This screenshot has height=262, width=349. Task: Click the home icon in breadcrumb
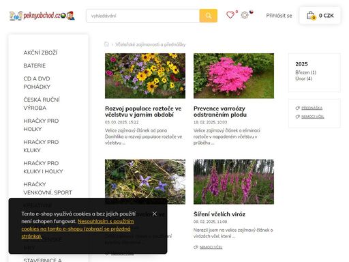point(106,44)
